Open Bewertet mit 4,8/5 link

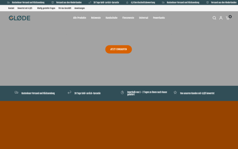point(25,8)
